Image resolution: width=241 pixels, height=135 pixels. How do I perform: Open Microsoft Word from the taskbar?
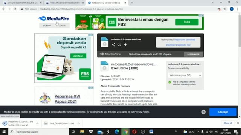pos(151,132)
